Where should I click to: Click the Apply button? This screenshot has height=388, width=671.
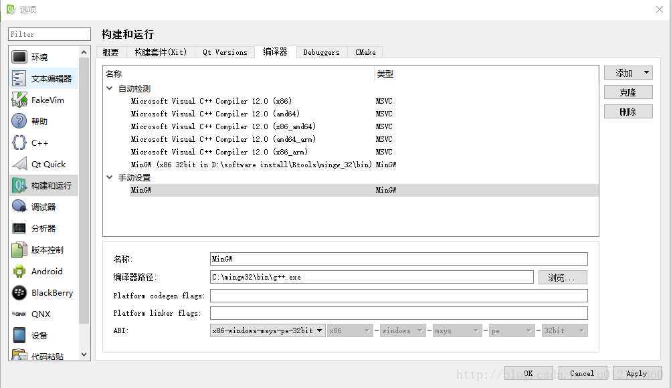637,373
